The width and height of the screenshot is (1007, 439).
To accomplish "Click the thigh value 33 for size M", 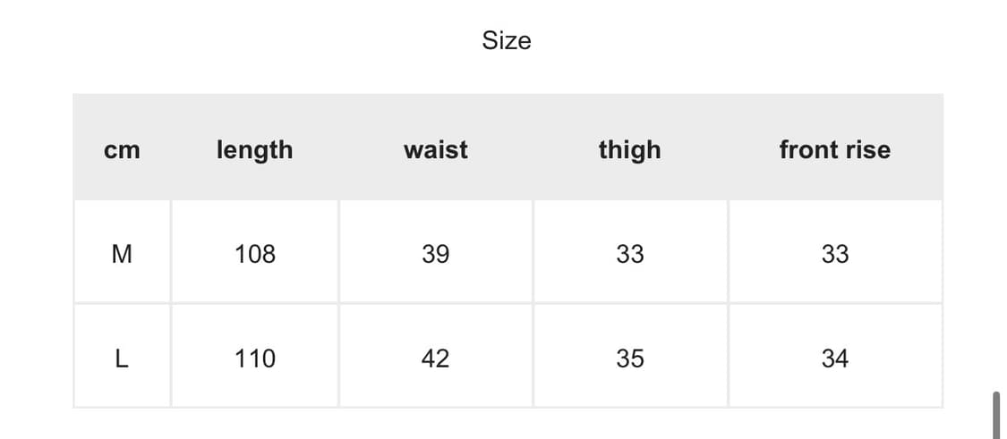I will click(x=630, y=255).
